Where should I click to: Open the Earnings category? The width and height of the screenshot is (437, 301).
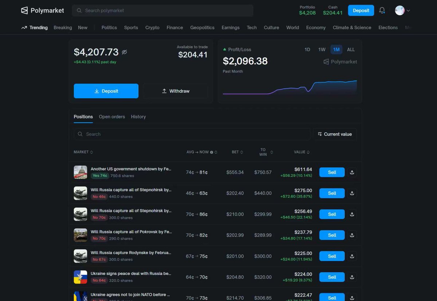[x=231, y=28]
